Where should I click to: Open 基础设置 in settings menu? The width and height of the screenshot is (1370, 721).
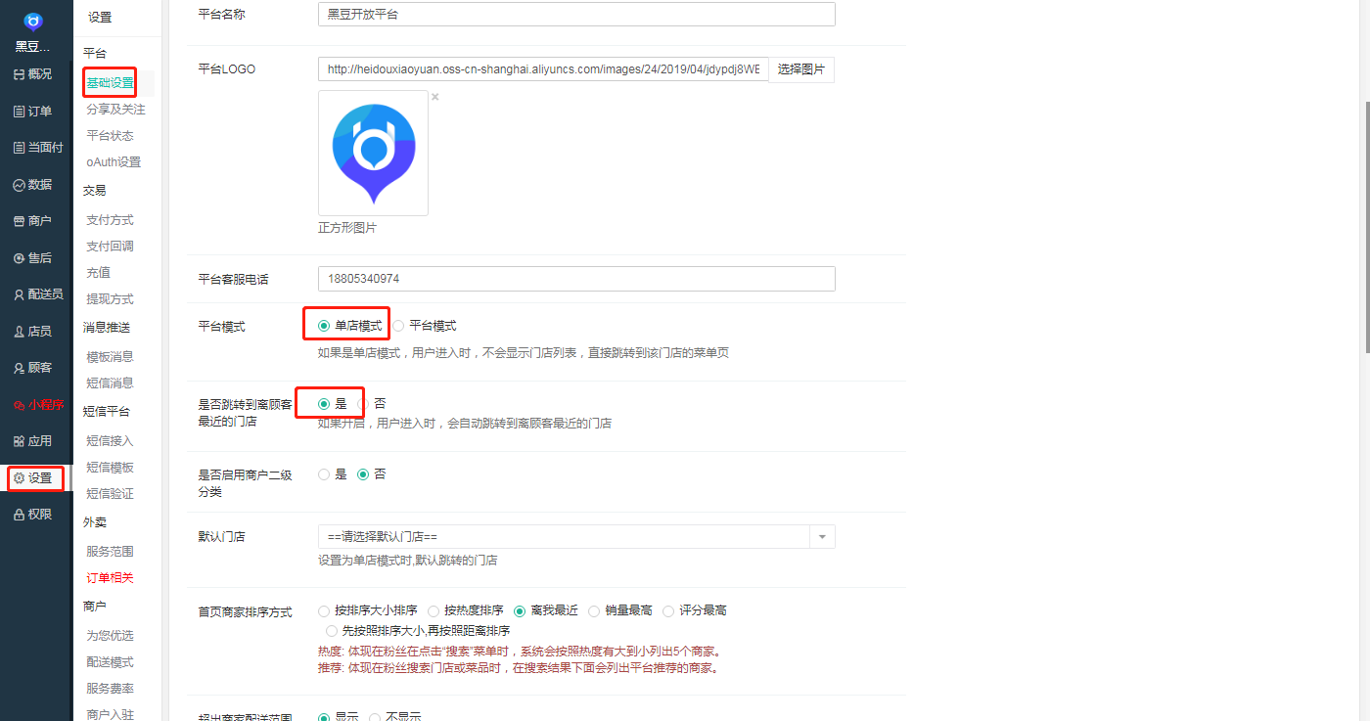110,83
